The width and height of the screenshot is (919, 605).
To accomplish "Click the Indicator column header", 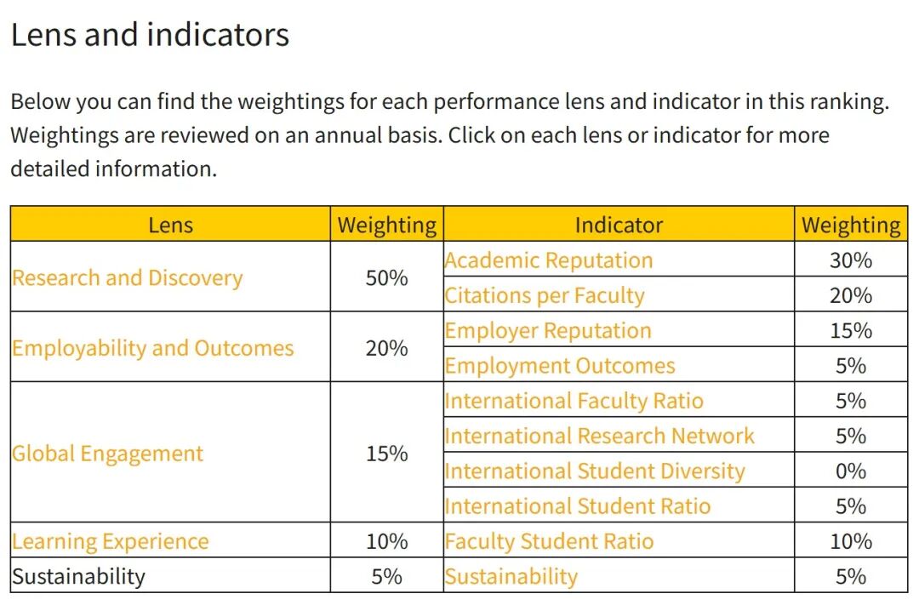I will tap(619, 225).
